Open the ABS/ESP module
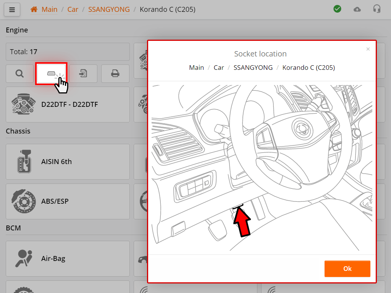This screenshot has height=293, width=391. pyautogui.click(x=68, y=201)
